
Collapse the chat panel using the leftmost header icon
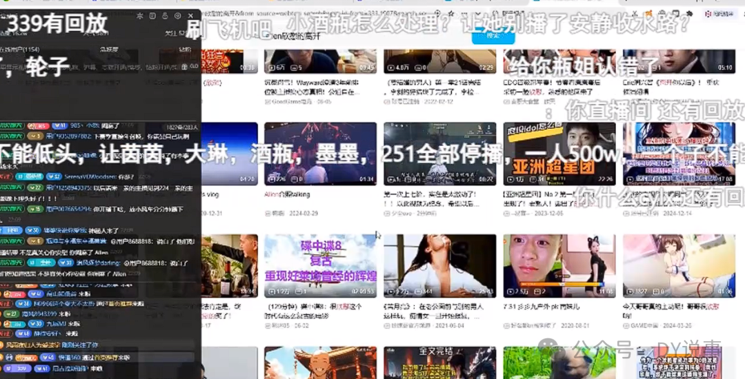click(139, 16)
